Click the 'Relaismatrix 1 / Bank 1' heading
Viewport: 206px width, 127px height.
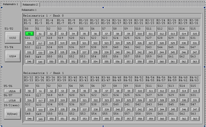point(43,73)
